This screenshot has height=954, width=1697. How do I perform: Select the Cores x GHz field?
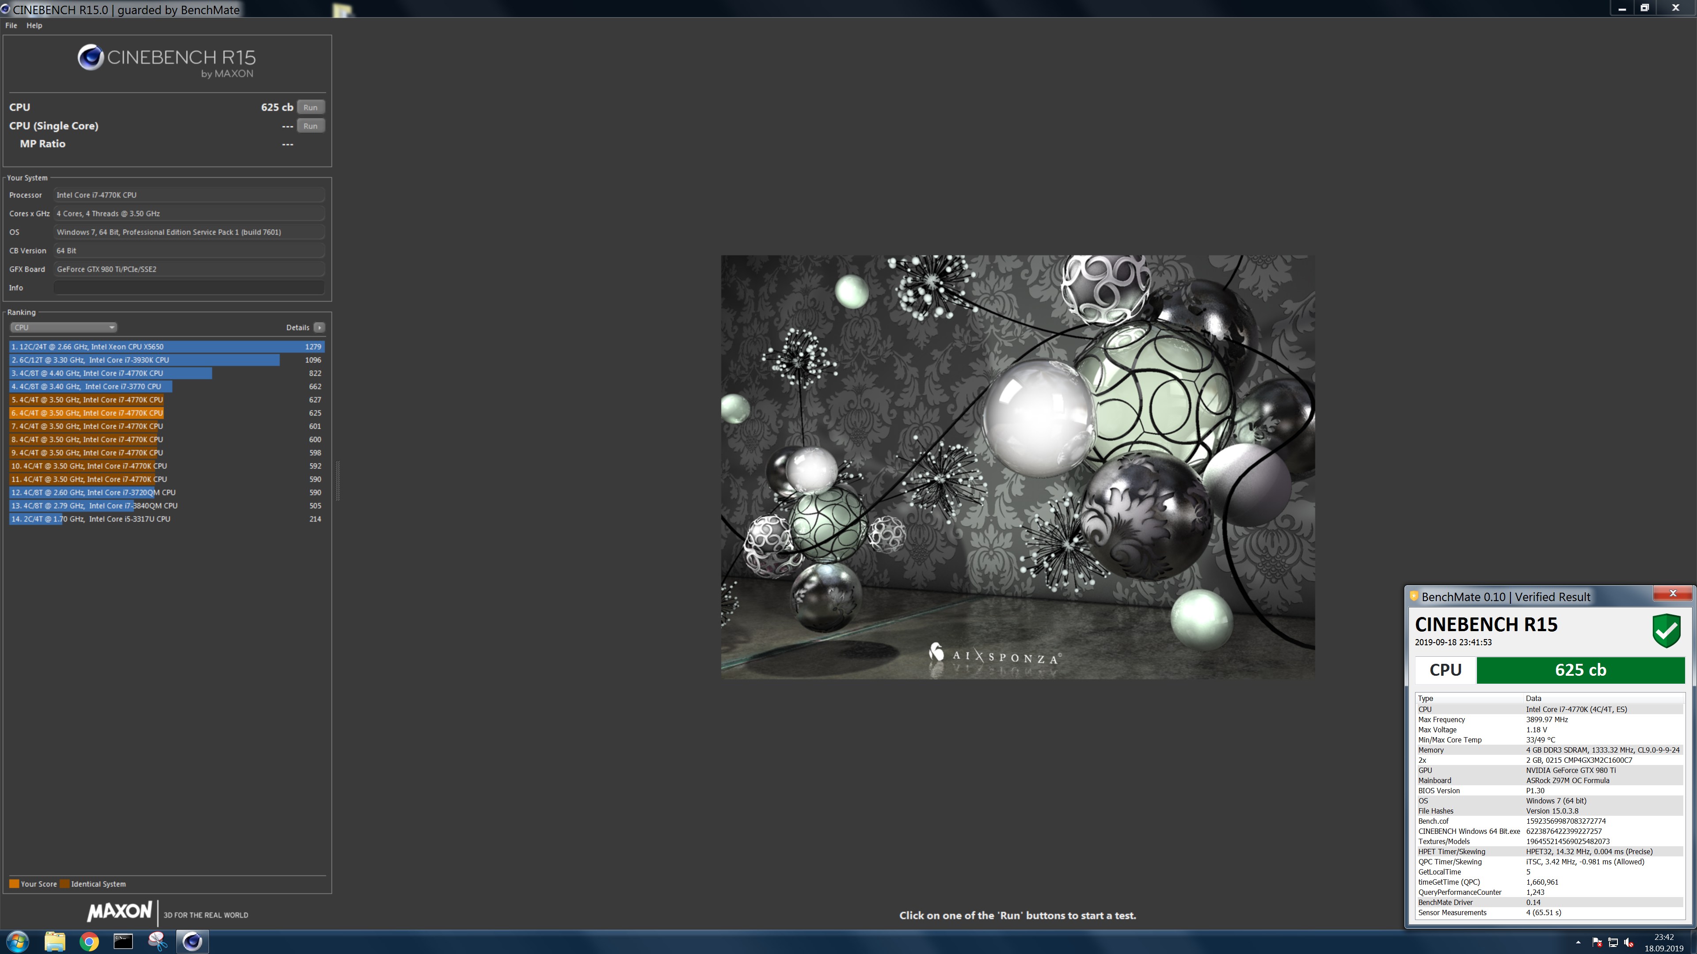point(189,213)
